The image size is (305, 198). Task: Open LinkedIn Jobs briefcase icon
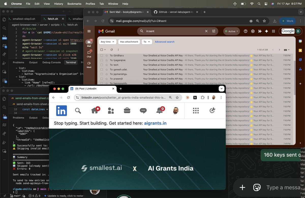(x=127, y=110)
